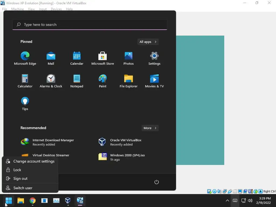Viewport: 276px width, 207px height.
Task: Select the Windows XP VM taskbar icon
Action: [x=80, y=201]
